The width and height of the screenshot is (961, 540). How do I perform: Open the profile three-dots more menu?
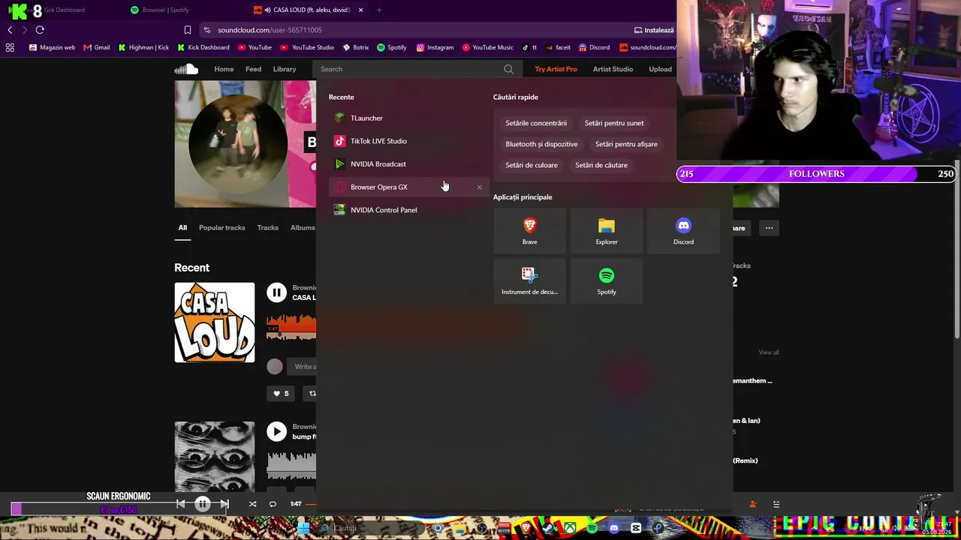pyautogui.click(x=769, y=228)
